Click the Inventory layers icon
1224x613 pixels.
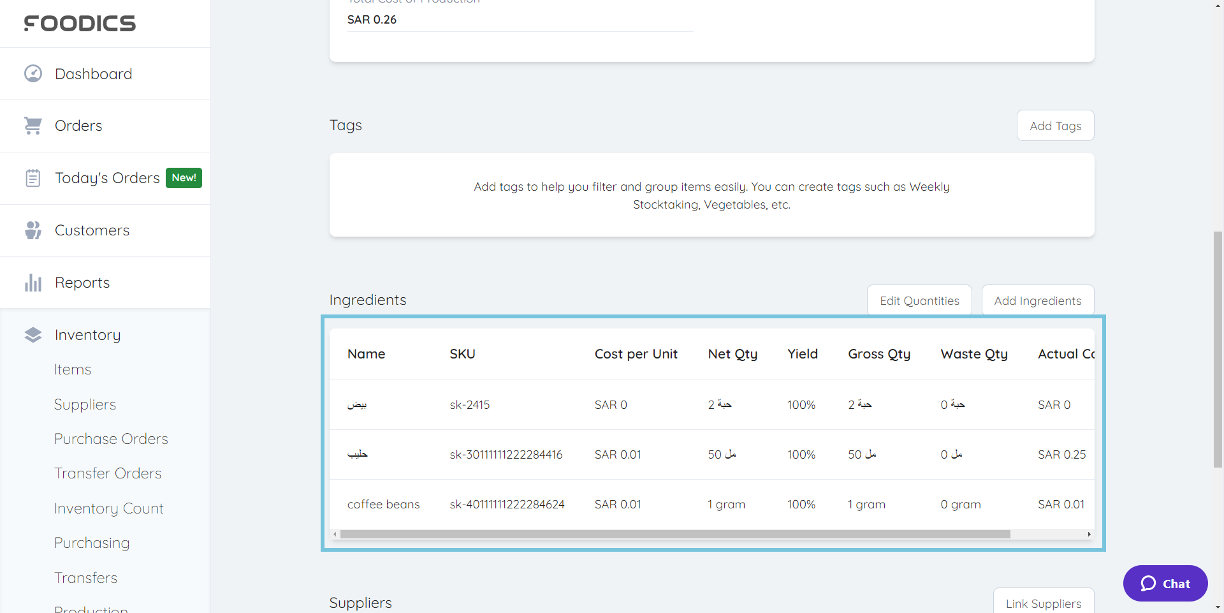33,335
